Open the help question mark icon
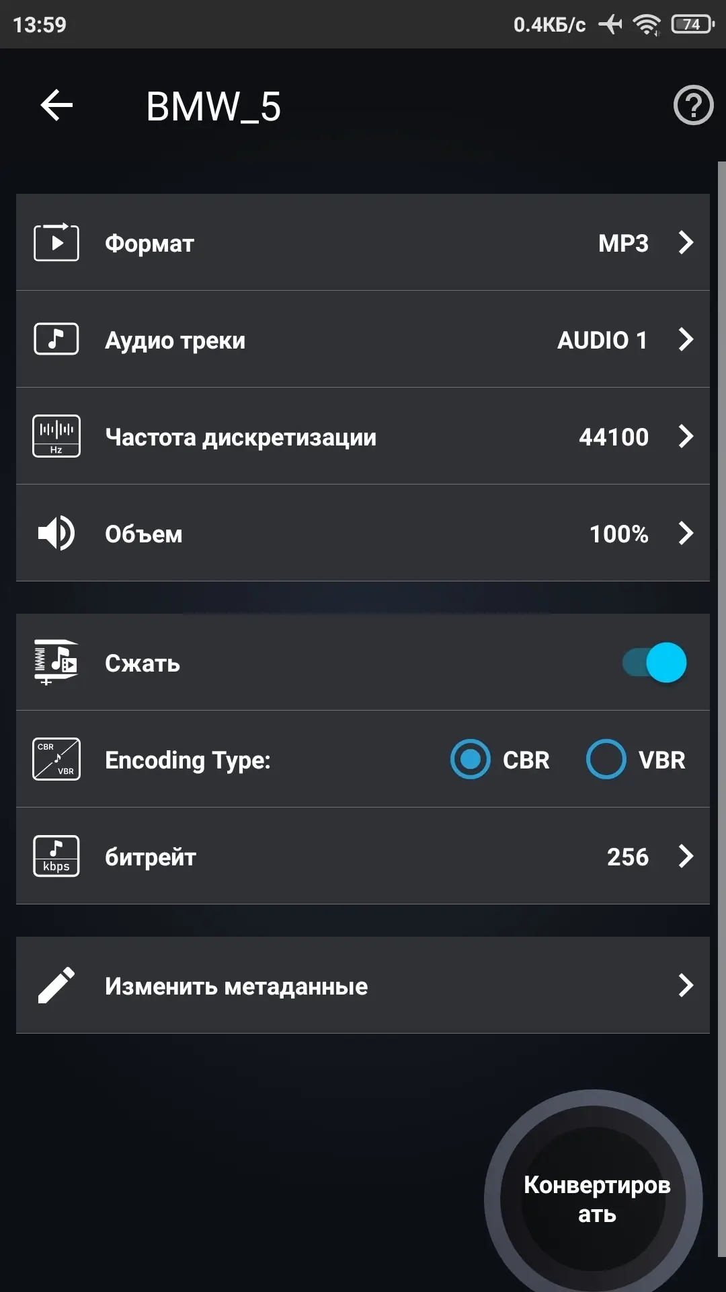726x1292 pixels. click(693, 106)
